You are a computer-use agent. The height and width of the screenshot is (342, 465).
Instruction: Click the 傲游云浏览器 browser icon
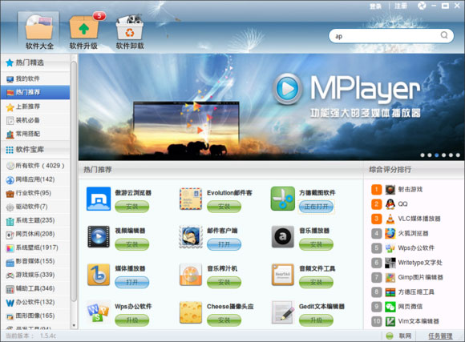point(99,199)
